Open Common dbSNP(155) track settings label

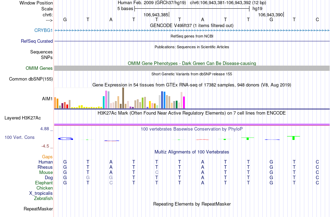[x=31, y=79]
